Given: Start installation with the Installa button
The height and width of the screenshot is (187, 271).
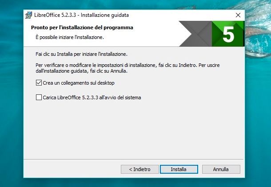Looking at the screenshot, I should coord(179,169).
